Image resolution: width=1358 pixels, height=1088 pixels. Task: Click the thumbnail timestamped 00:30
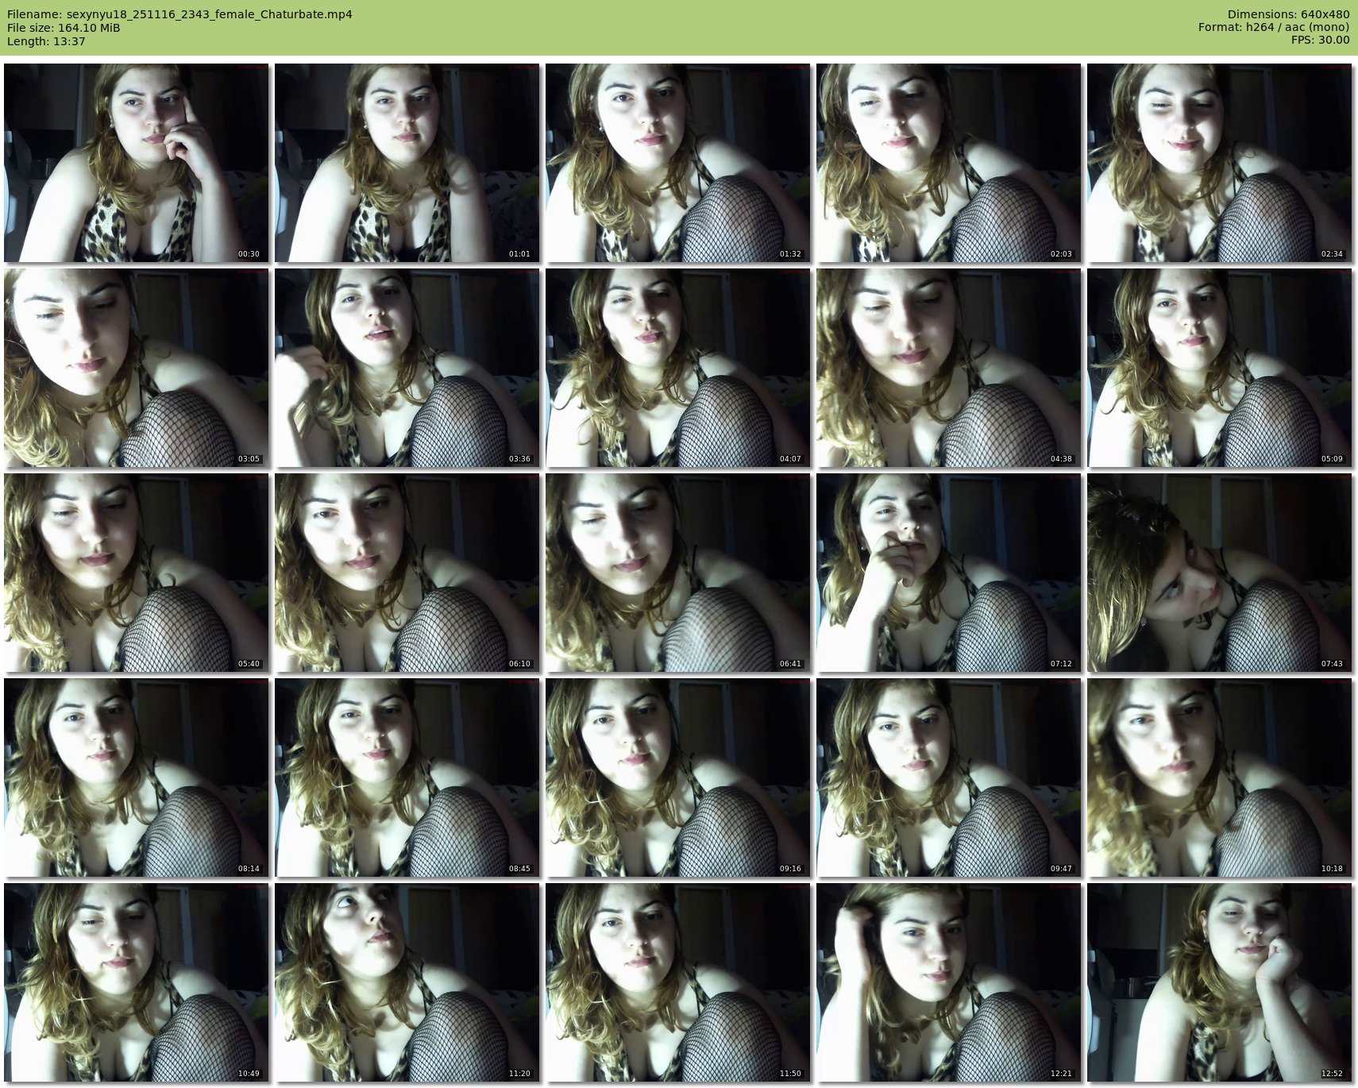136,163
